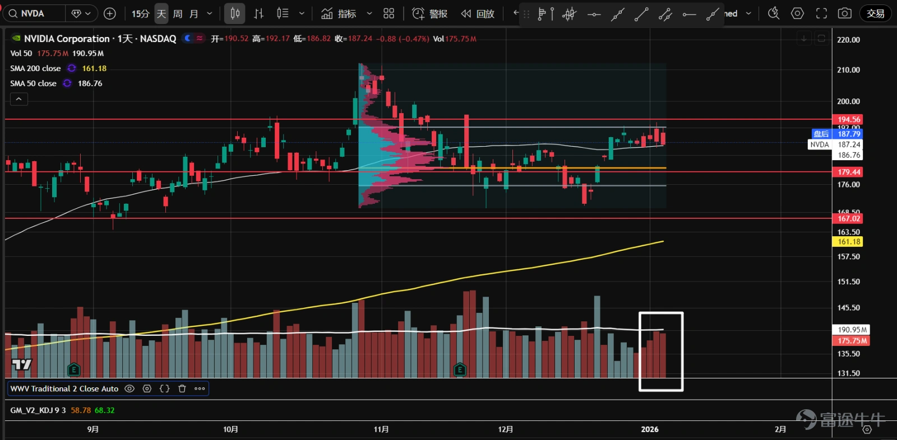Image resolution: width=897 pixels, height=440 pixels.
Task: Open settings for the WWV indicator
Action: [147, 388]
